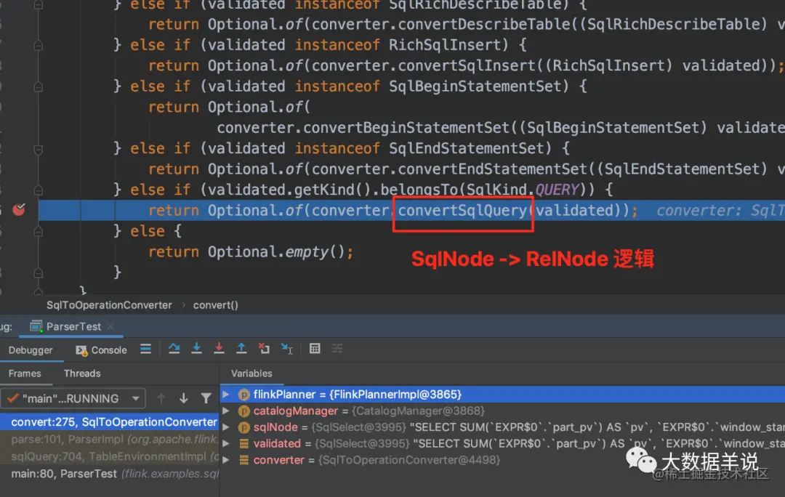
Task: Click {SqlToOperationConverter@4498} value
Action: click(409, 460)
